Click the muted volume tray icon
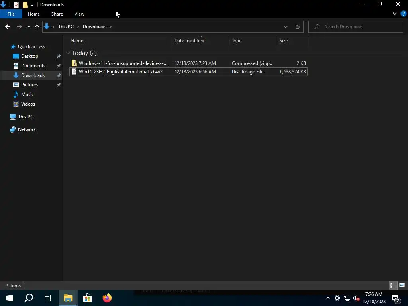 [357, 298]
